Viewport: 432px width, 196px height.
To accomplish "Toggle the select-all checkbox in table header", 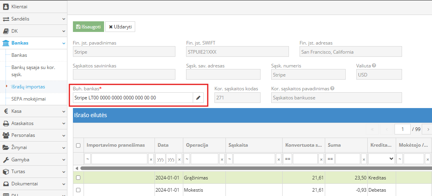I will [x=78, y=146].
